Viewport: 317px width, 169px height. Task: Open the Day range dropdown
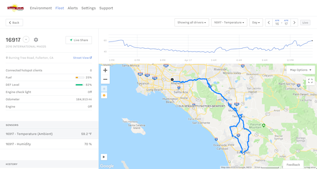pos(256,22)
